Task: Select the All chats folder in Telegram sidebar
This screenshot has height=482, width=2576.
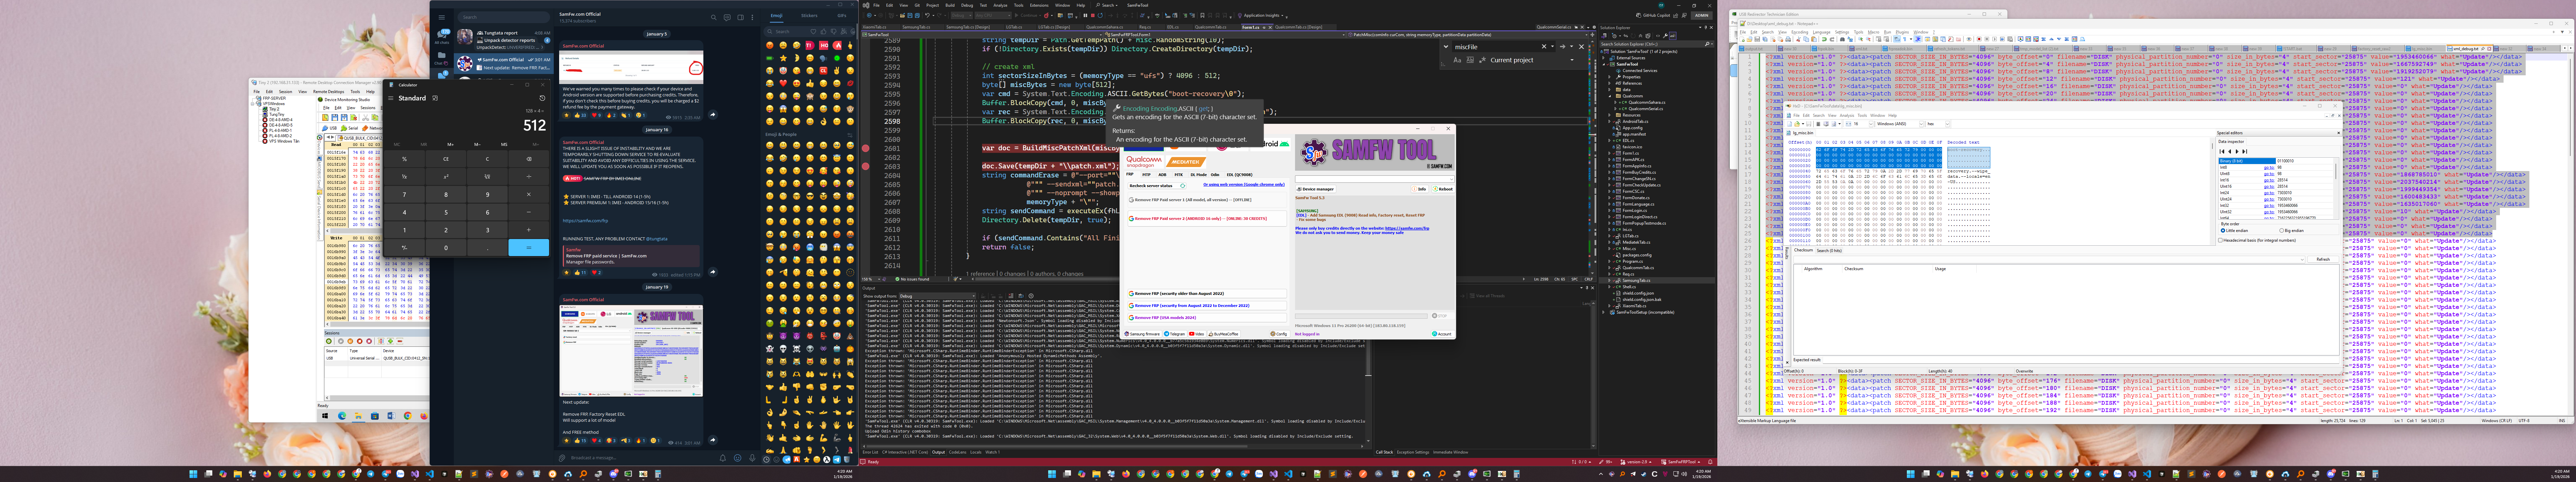Action: (x=442, y=37)
